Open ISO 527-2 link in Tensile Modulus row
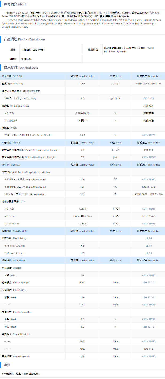165x379 pixels. coord(148,283)
